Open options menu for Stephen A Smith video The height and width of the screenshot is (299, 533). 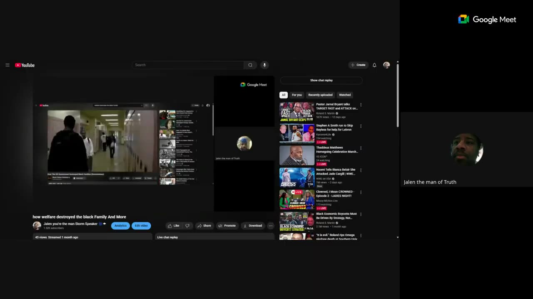(361, 126)
